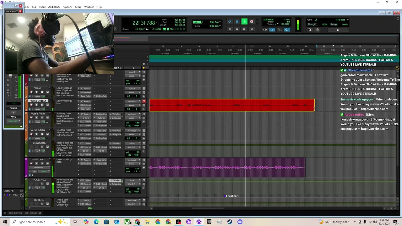Click the Verse Adlib volume value -12.9

coord(138,123)
